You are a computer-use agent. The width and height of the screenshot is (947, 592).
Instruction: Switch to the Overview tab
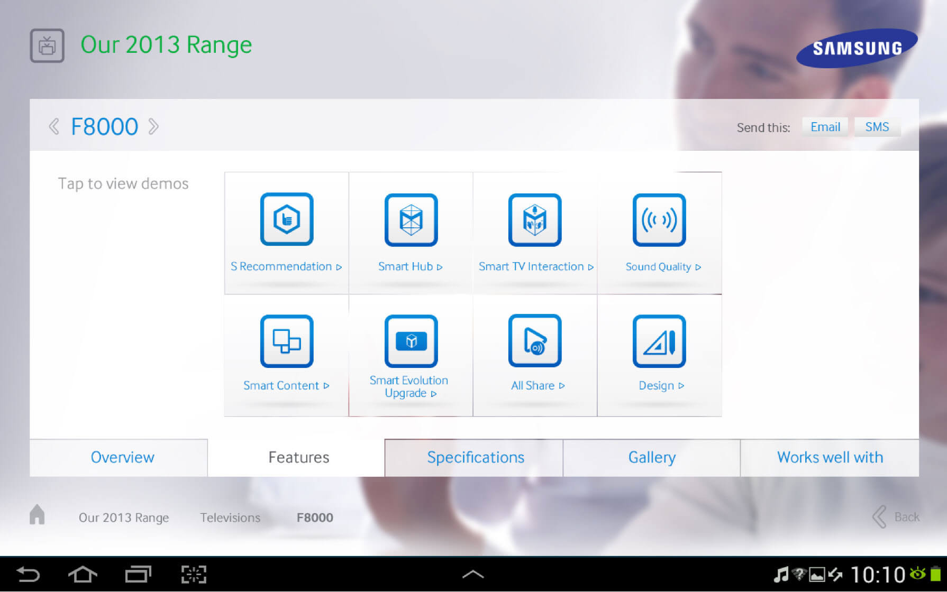(x=122, y=458)
